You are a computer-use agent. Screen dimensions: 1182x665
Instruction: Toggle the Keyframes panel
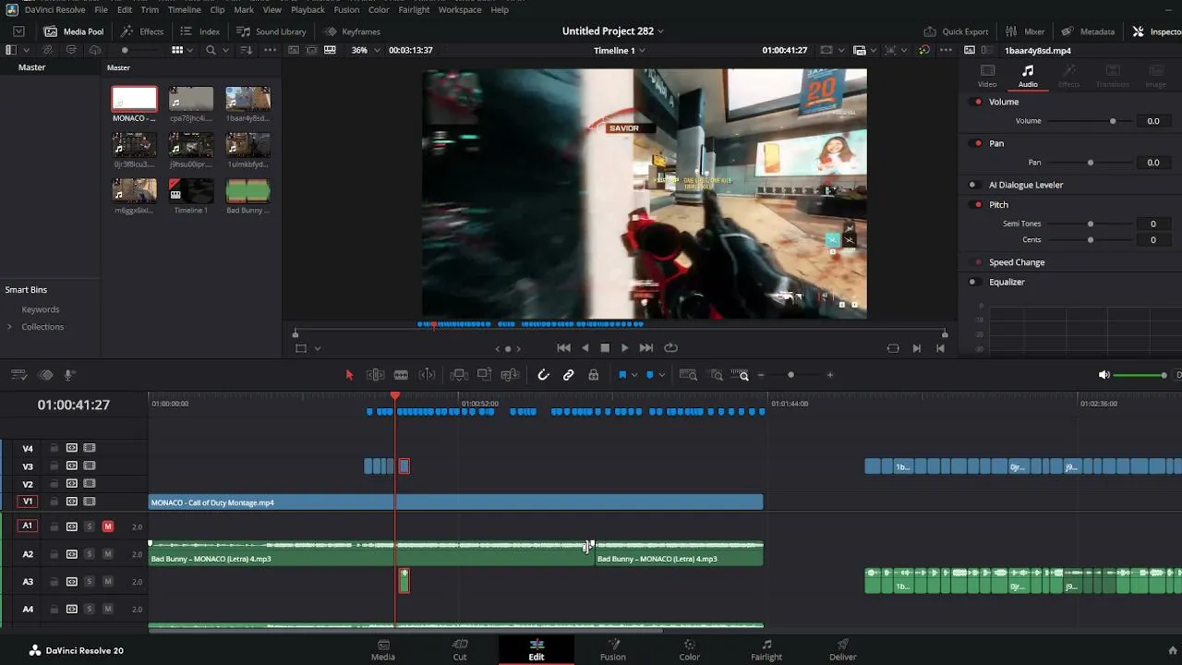[x=352, y=31]
